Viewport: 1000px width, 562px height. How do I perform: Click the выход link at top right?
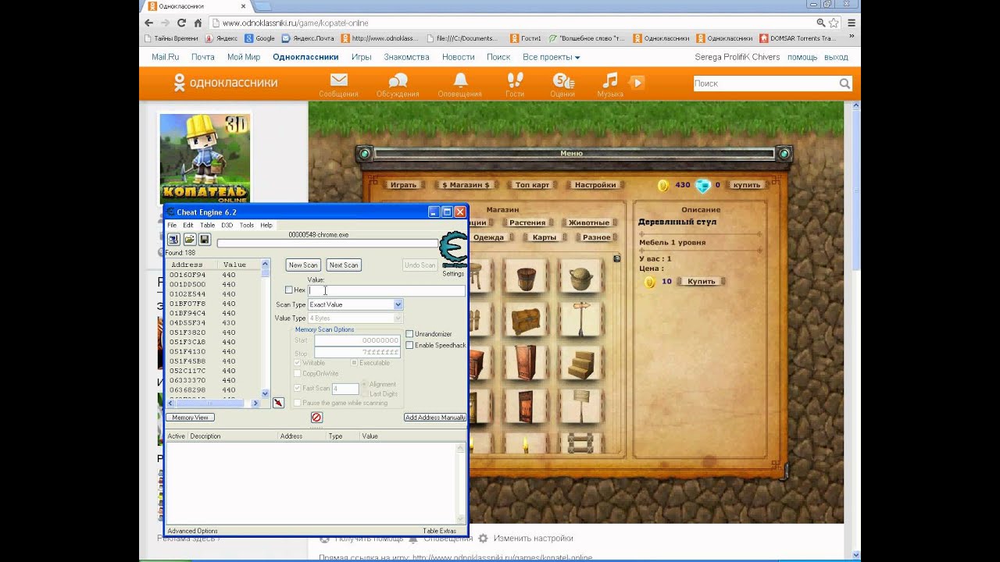pos(836,57)
